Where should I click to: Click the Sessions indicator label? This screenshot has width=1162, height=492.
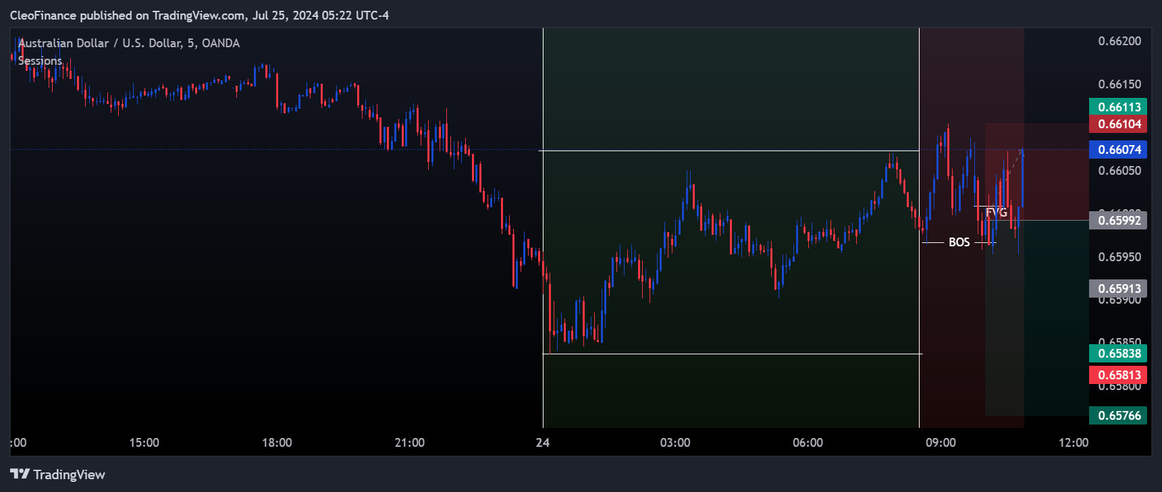(40, 61)
